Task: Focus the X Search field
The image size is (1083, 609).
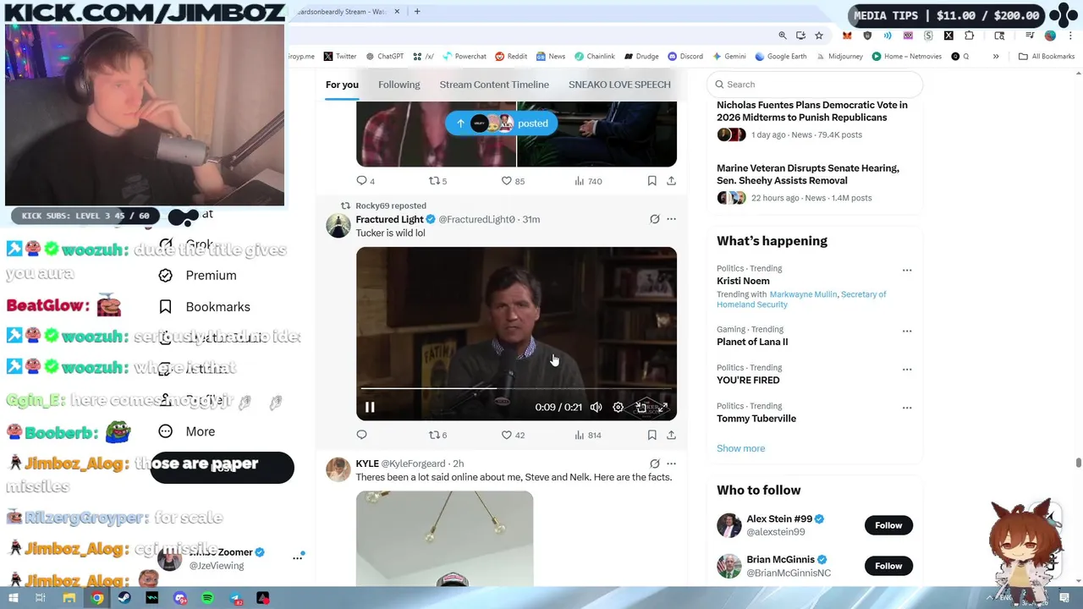Action: 814,85
